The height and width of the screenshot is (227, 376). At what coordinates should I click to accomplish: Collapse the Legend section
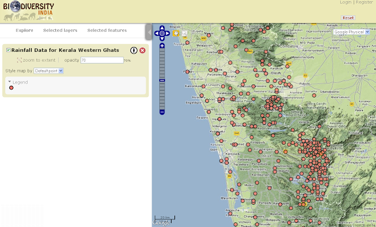click(9, 82)
